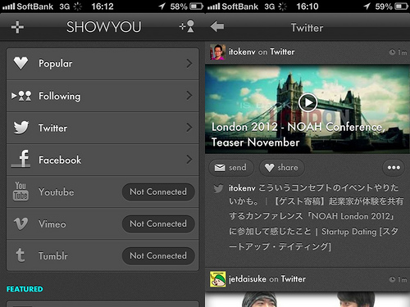Viewport: 410px width, 307px height.
Task: Open the Facebook row chevron
Action: point(189,160)
